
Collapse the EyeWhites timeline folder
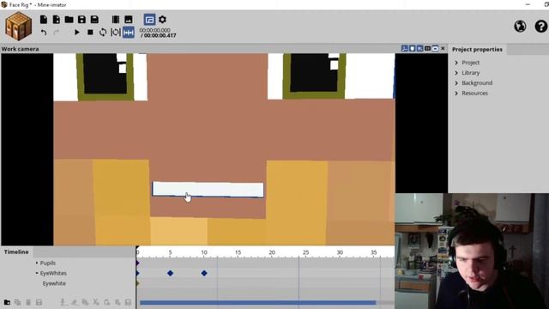[x=37, y=273]
